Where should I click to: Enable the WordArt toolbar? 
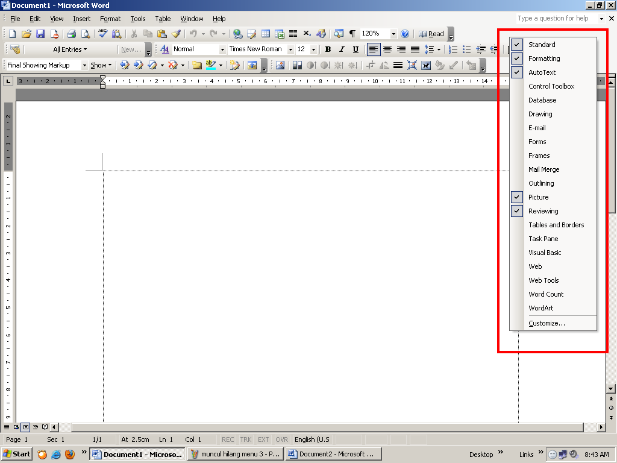(x=553, y=308)
